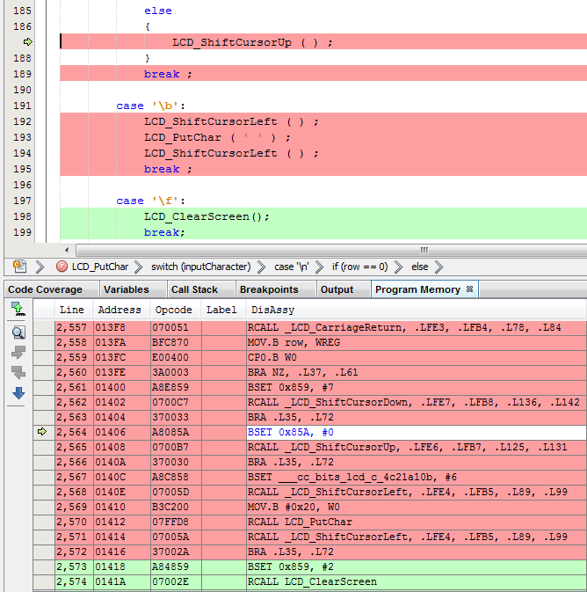Click the DisAssy column header
The height and width of the screenshot is (592, 587).
(x=416, y=310)
